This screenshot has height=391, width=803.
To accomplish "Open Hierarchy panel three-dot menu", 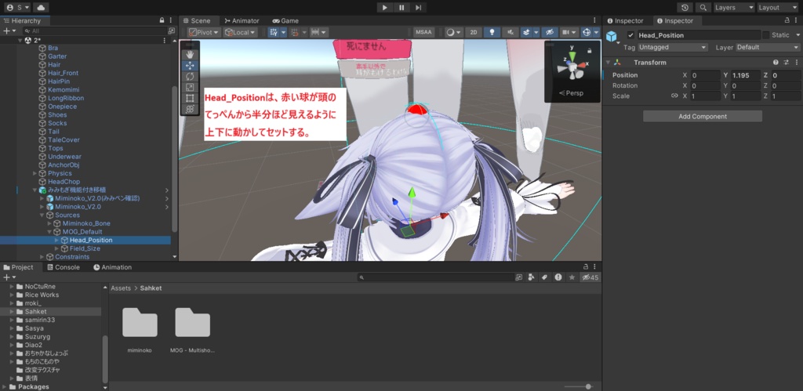I will click(172, 20).
